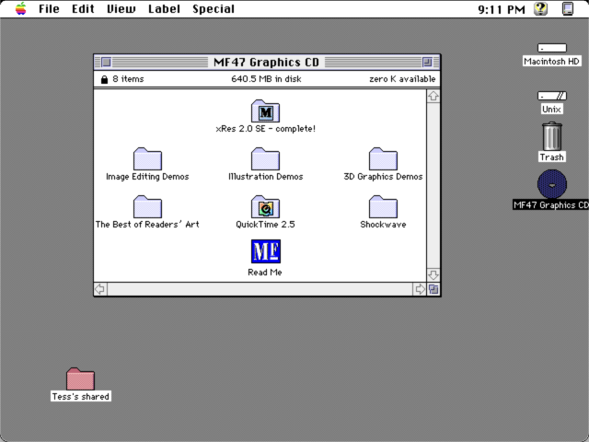Click the "QuickTime 2.5" label
The width and height of the screenshot is (589, 442).
[265, 225]
